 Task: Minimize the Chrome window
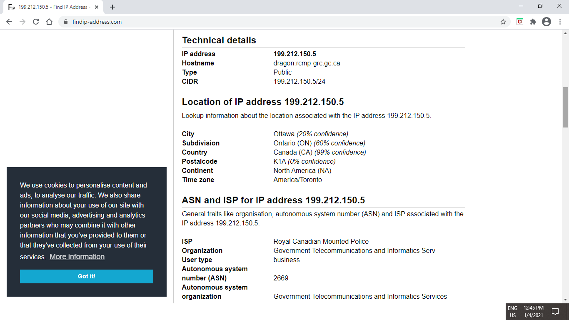(522, 6)
